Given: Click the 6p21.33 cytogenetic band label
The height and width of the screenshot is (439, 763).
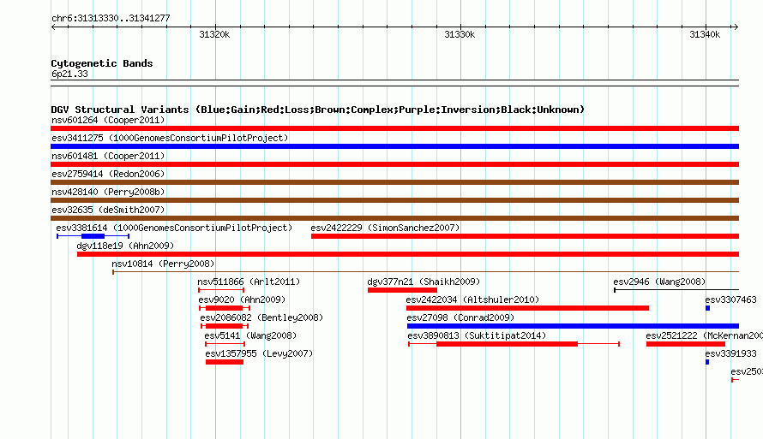Looking at the screenshot, I should (69, 74).
